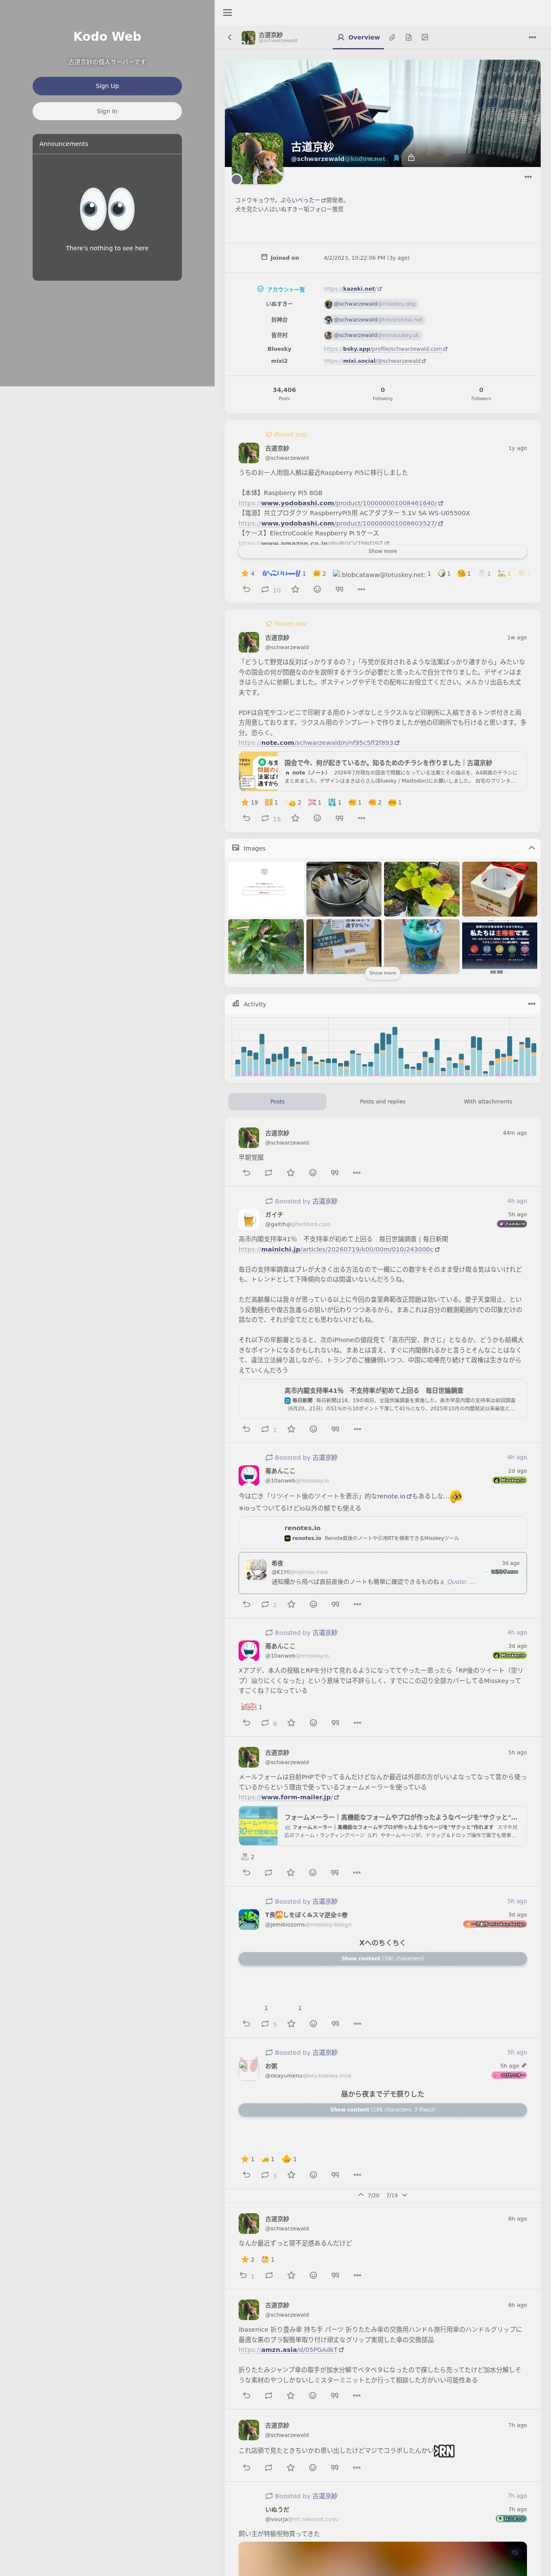Open more options on Raspberry Pi5 post

[361, 589]
